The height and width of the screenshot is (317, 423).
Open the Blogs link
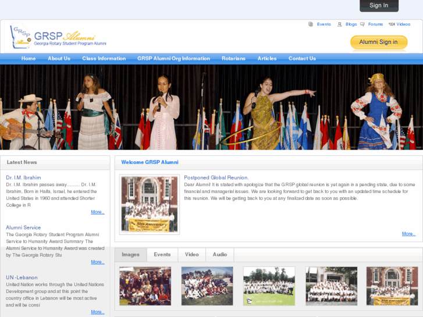pos(351,24)
